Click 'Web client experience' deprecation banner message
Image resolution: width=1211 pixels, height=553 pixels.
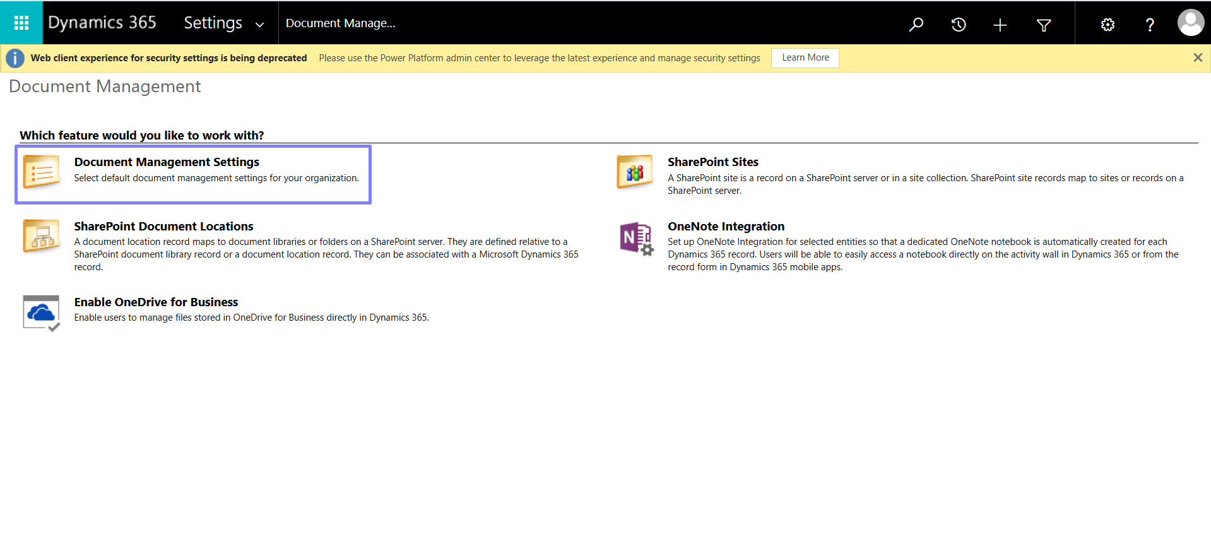(169, 58)
